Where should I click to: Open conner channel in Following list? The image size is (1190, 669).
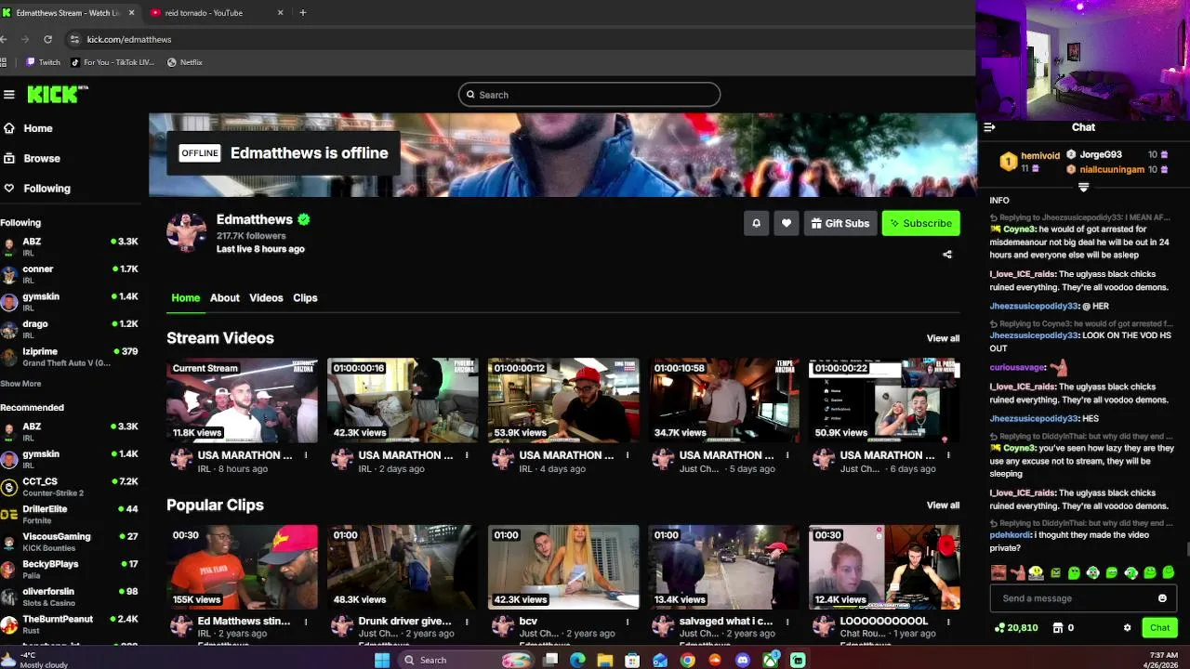tap(70, 274)
